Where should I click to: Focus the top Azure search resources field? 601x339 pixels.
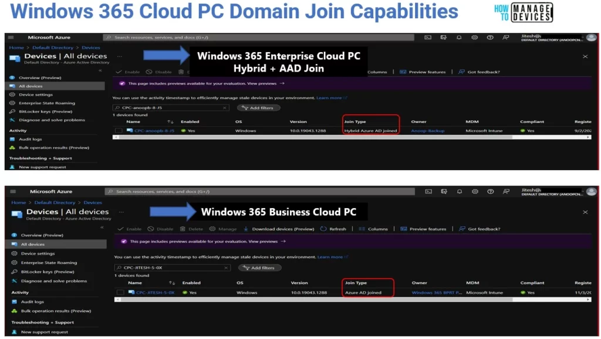tap(258, 38)
